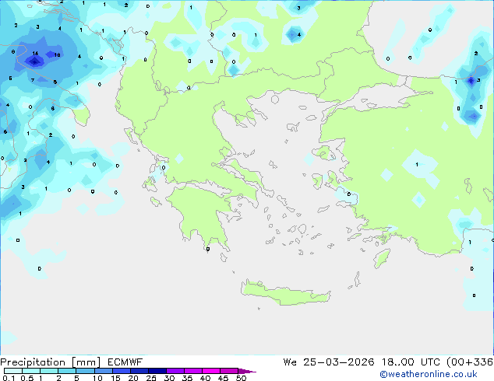Screen dimensions: 494x381
Task: Click the date '25-03-2026' in the caption
Action: (x=339, y=362)
